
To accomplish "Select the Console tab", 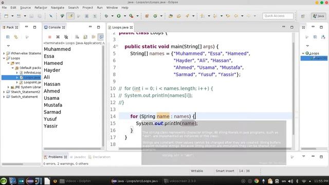I will 54,27.
